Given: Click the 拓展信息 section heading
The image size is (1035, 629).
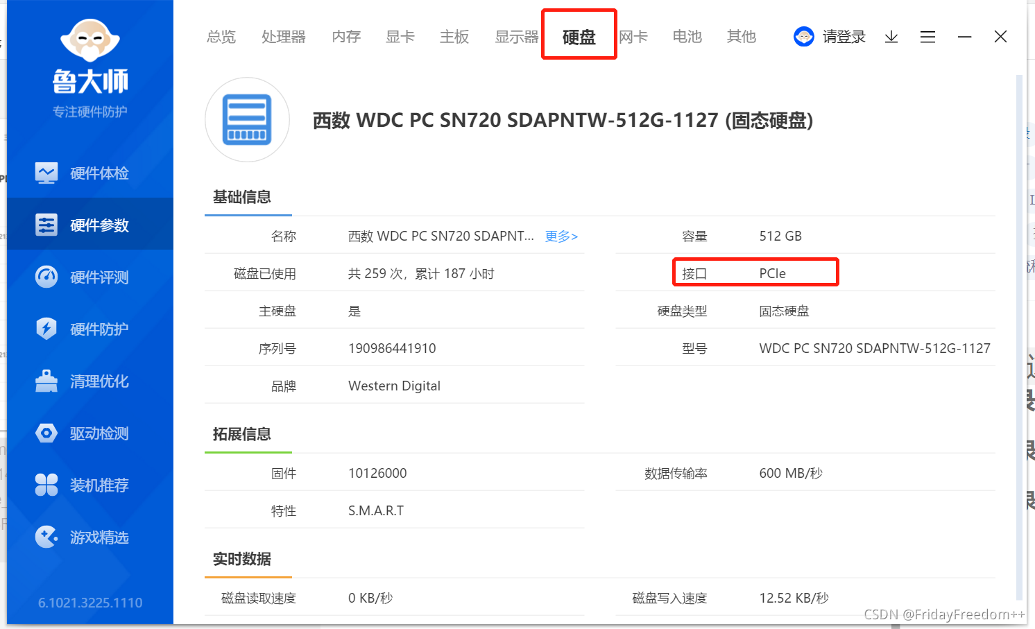Looking at the screenshot, I should click(x=241, y=434).
